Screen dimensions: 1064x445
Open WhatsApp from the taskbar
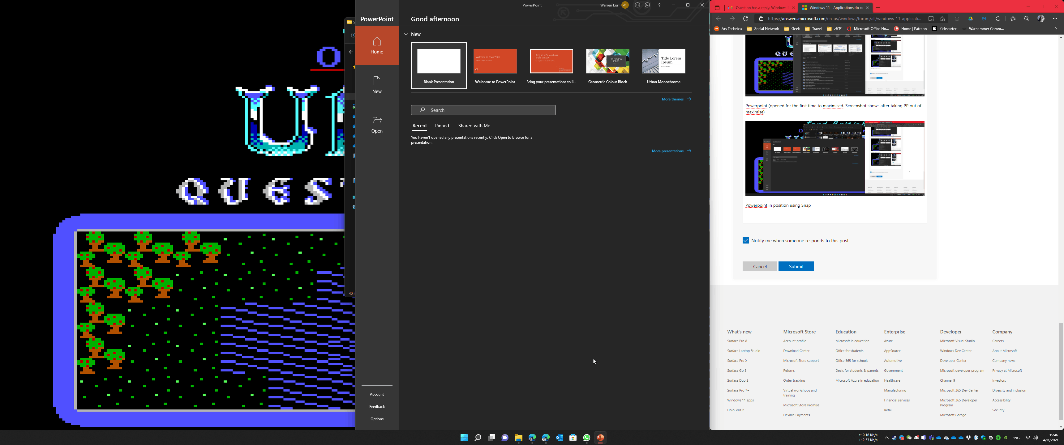coord(586,438)
